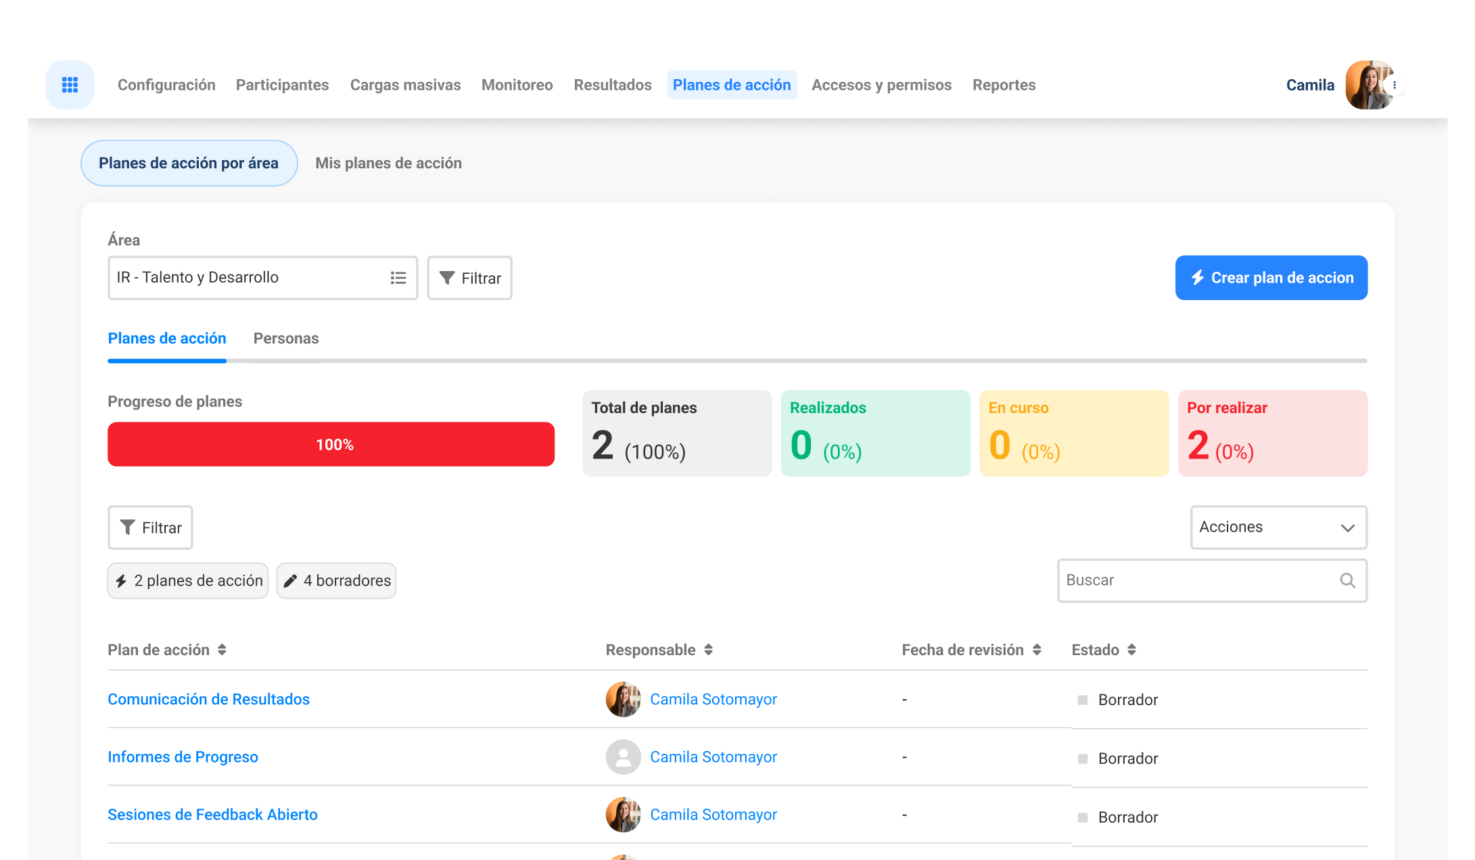
Task: Click Camila's profile avatar
Action: click(1368, 85)
